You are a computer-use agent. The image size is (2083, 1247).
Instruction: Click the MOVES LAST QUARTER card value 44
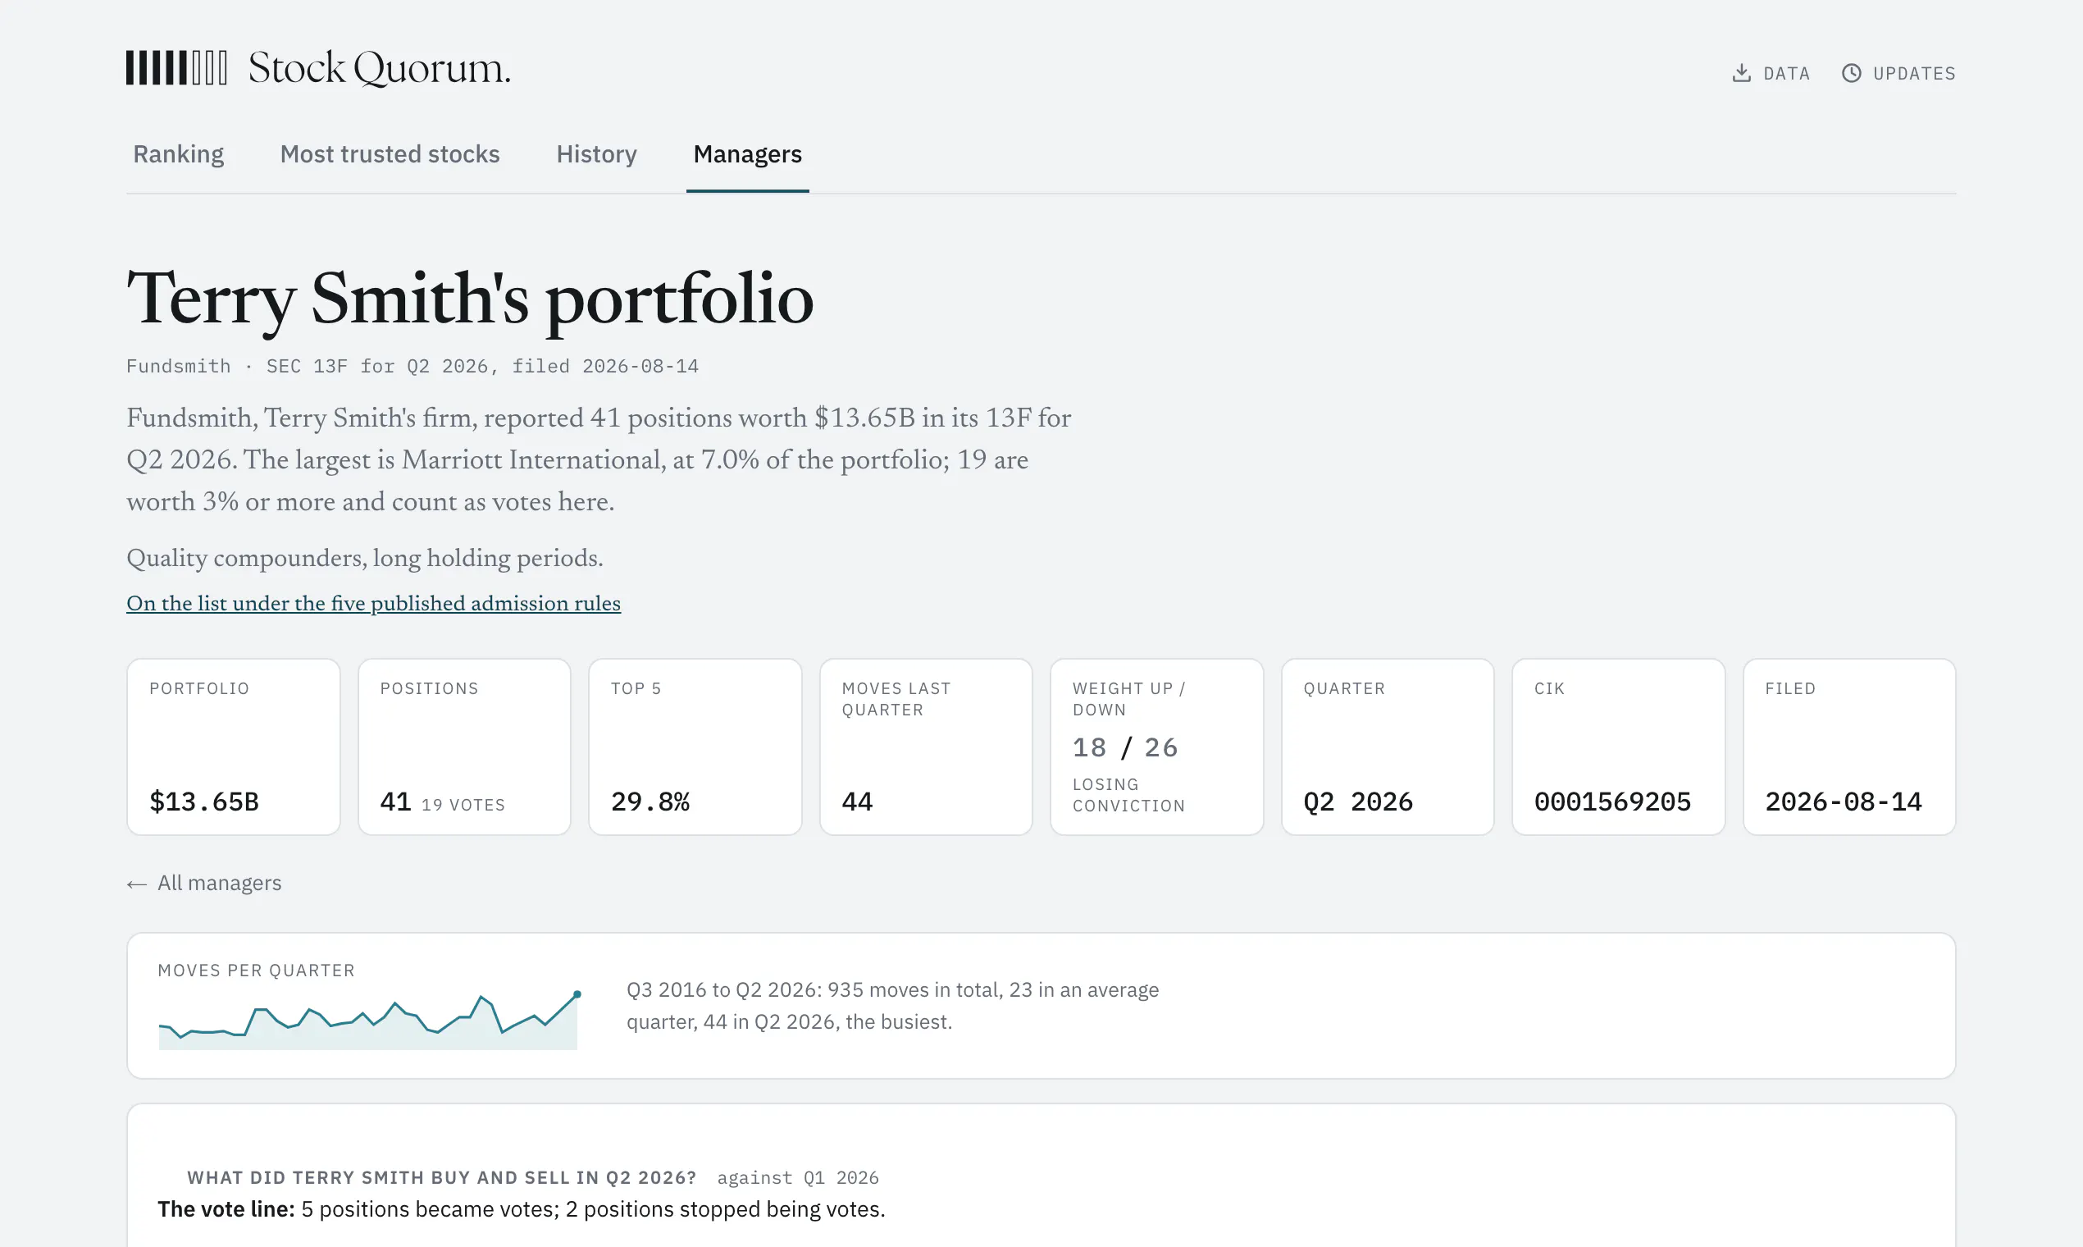(858, 802)
